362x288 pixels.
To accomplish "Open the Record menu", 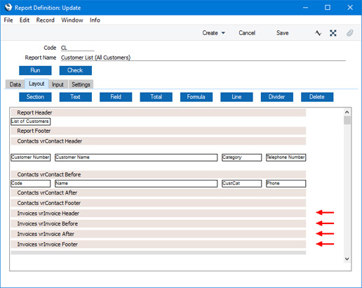I will pos(46,20).
